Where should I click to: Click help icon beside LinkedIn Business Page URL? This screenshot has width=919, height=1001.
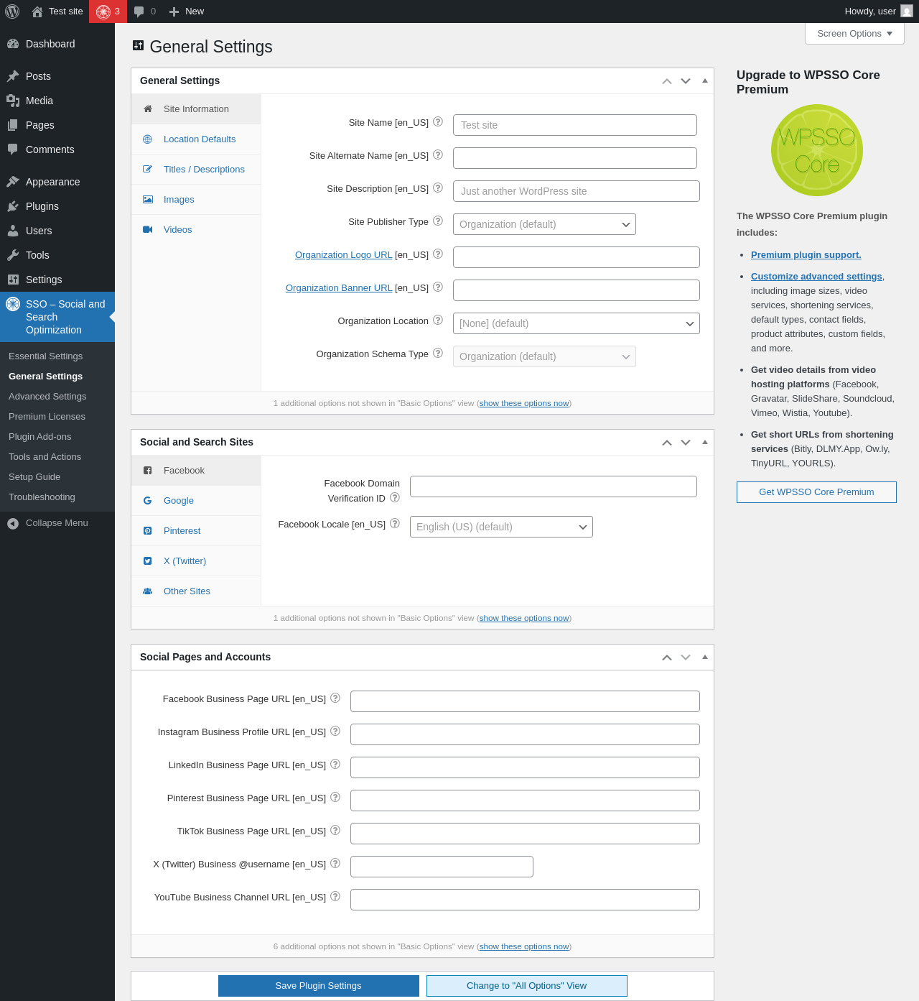coord(335,765)
